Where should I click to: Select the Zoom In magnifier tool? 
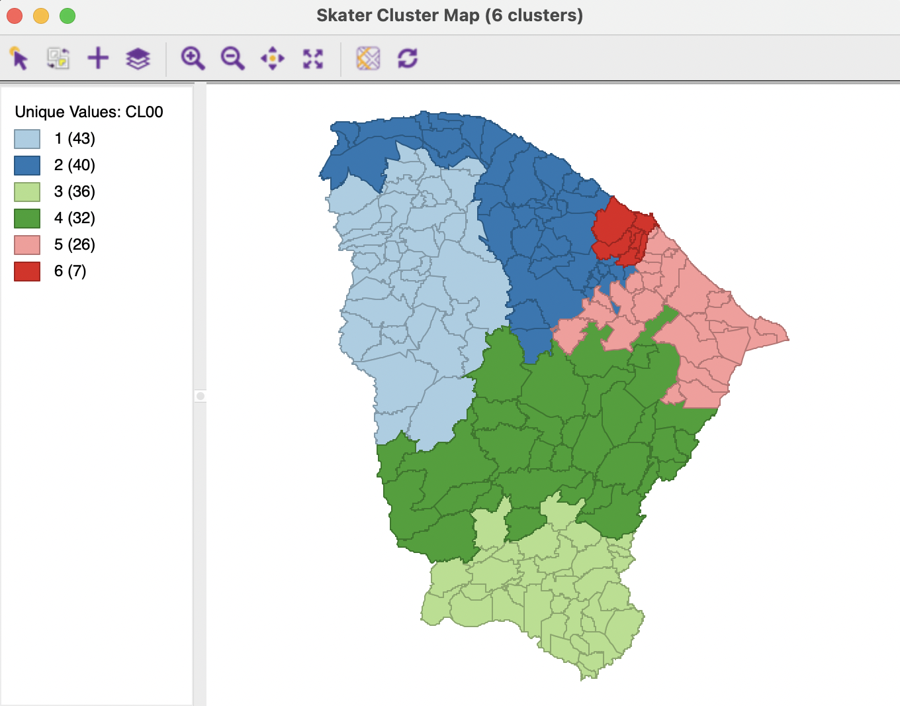point(193,58)
